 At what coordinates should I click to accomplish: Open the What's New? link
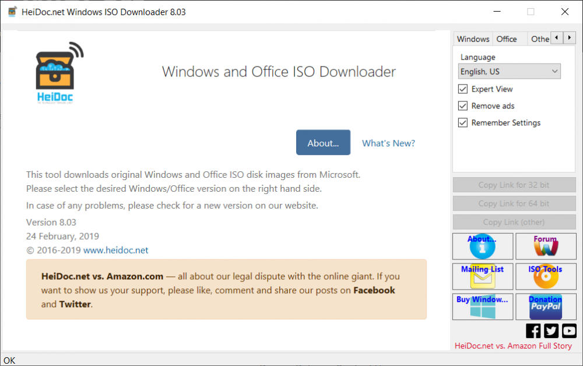tap(388, 143)
